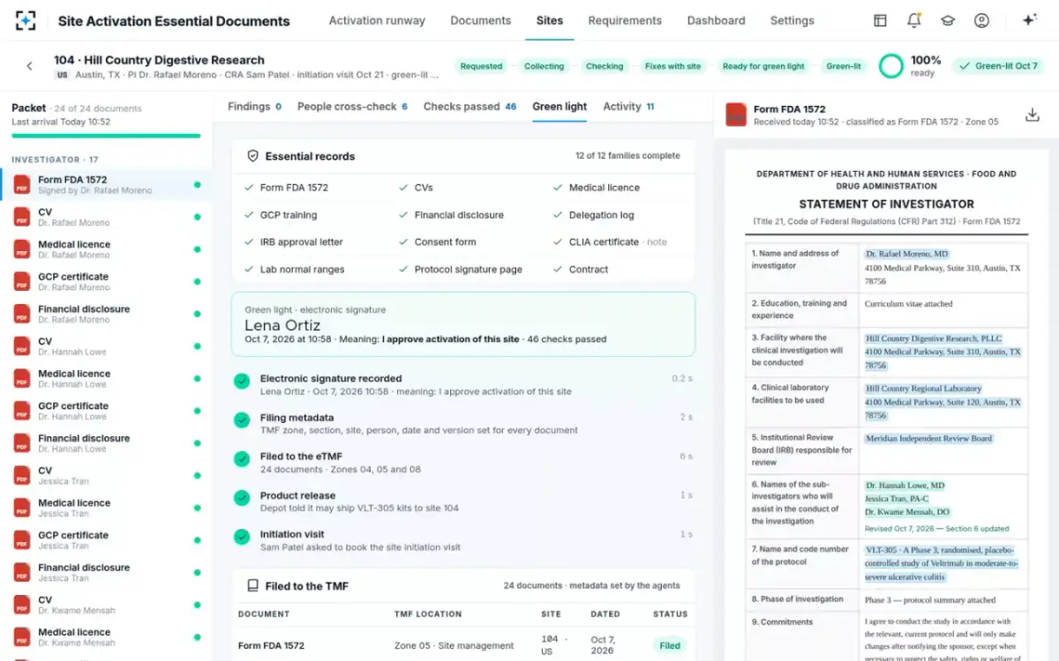Click the Electronic signature recorded check icon
The width and height of the screenshot is (1059, 661).
click(x=242, y=382)
